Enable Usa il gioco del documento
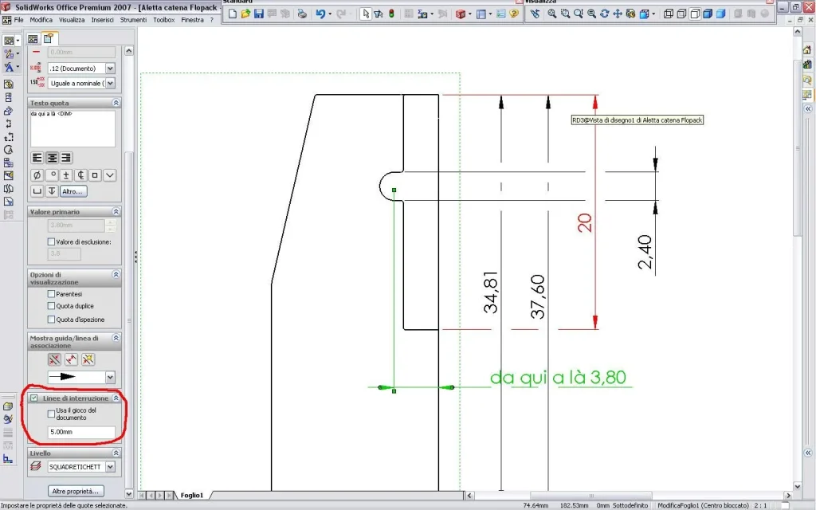This screenshot has width=816, height=510. point(51,414)
